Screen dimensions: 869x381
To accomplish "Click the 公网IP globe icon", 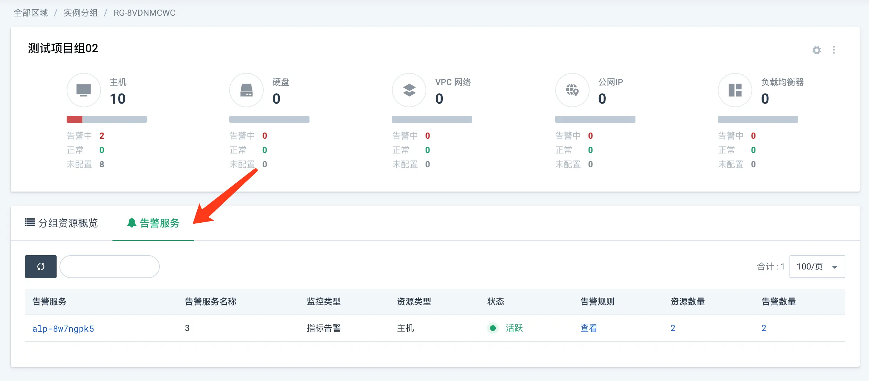I will tap(572, 90).
